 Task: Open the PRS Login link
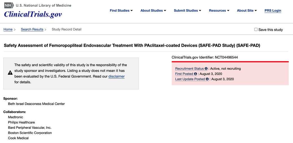point(273,11)
